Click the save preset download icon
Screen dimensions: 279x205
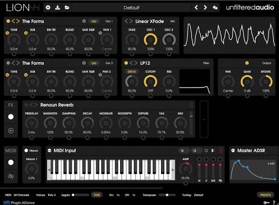point(58,8)
